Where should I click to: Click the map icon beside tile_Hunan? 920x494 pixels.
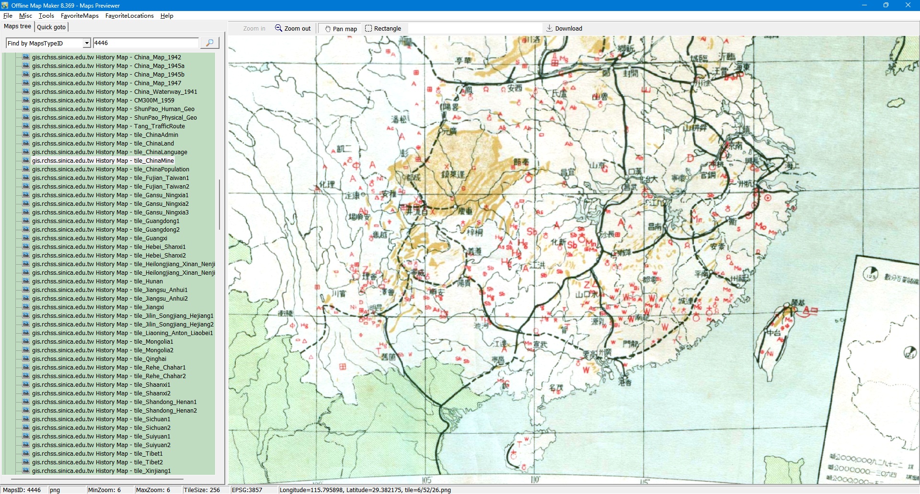[x=26, y=281]
